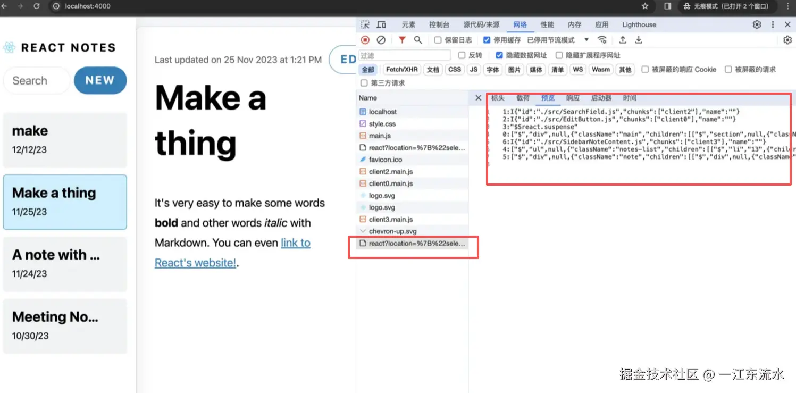Open the 时间 request tab

click(630, 98)
